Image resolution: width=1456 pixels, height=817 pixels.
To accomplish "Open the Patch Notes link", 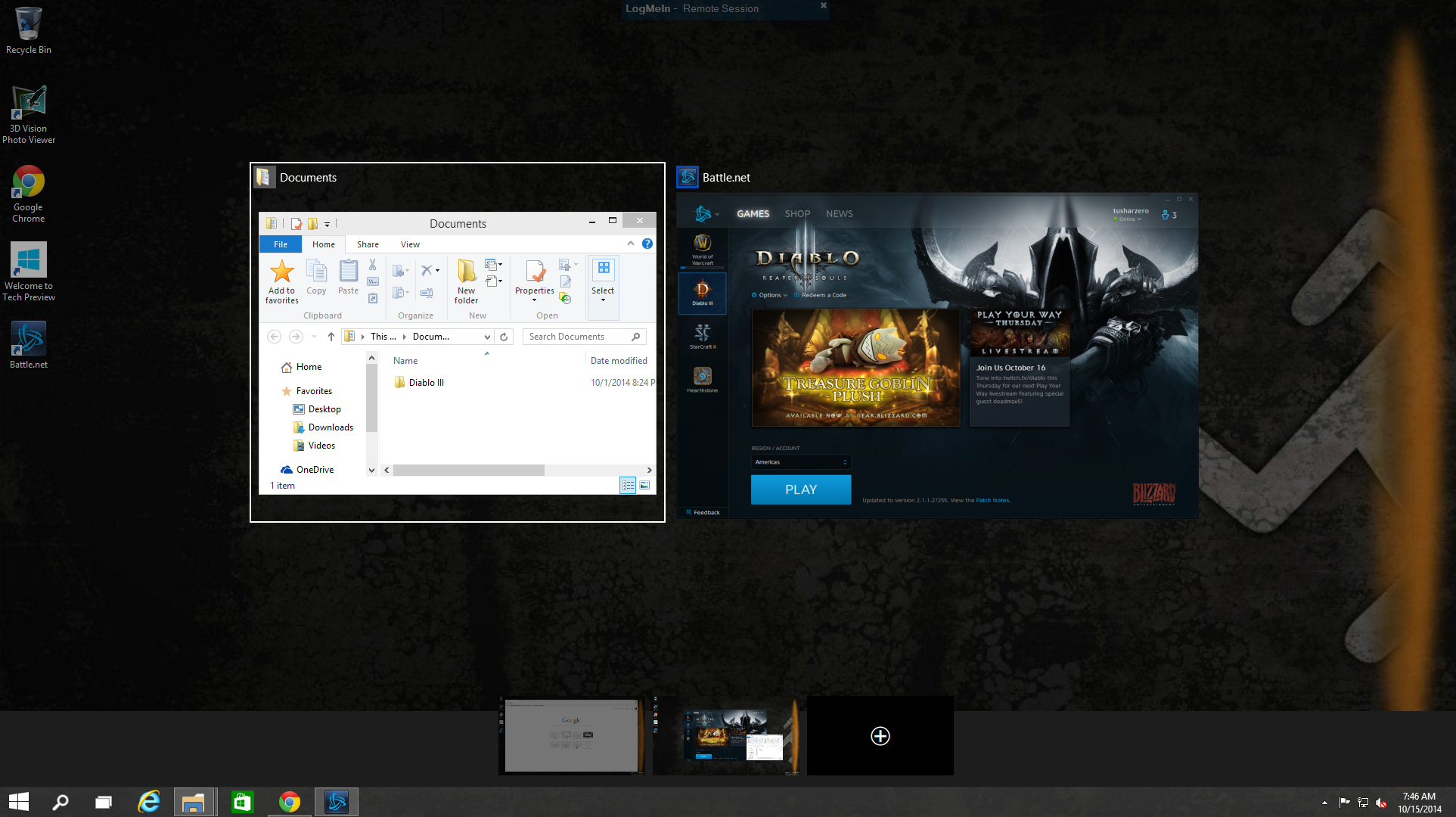I will 992,500.
